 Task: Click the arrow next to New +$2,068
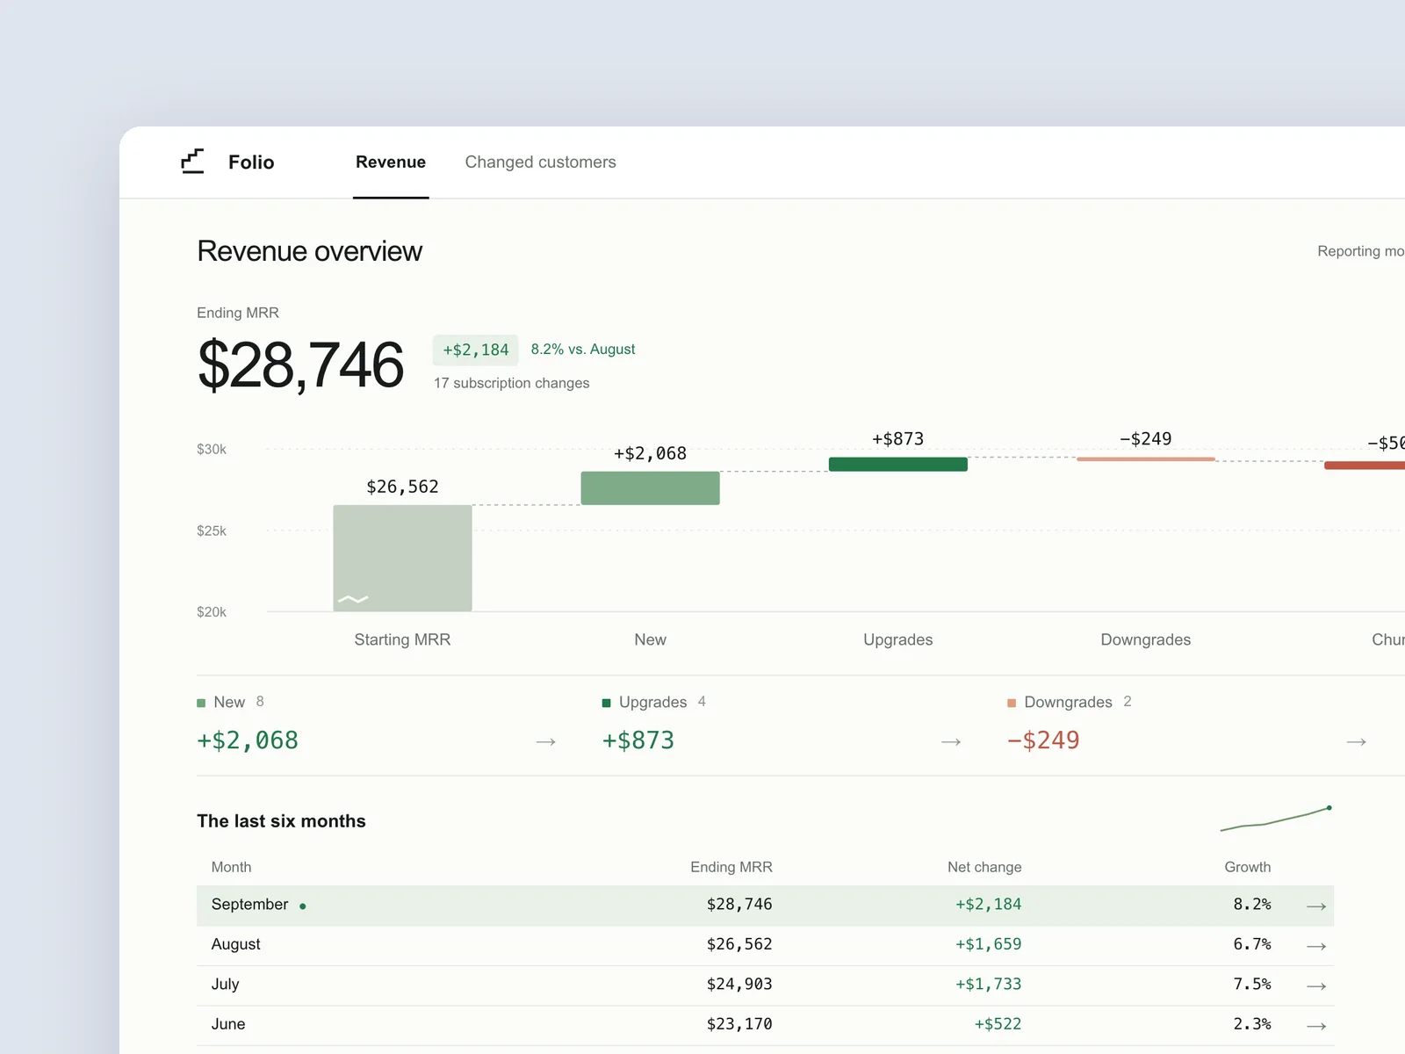546,742
